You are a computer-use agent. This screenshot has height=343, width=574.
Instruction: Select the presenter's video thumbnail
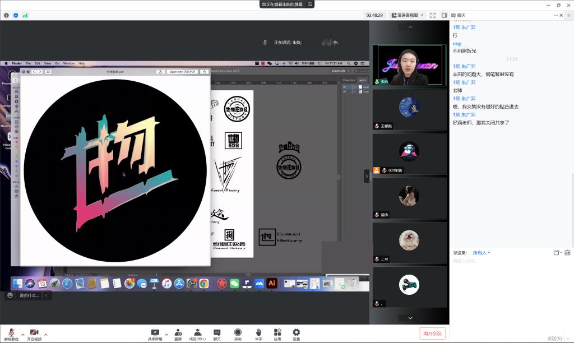click(x=409, y=65)
